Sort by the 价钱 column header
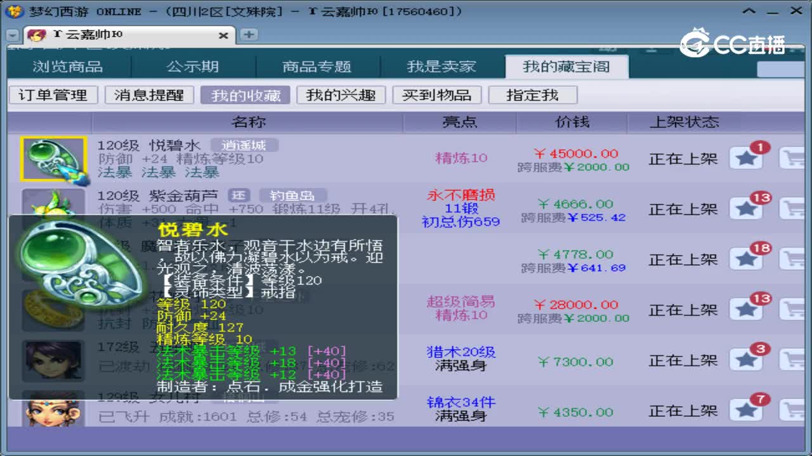 [572, 122]
